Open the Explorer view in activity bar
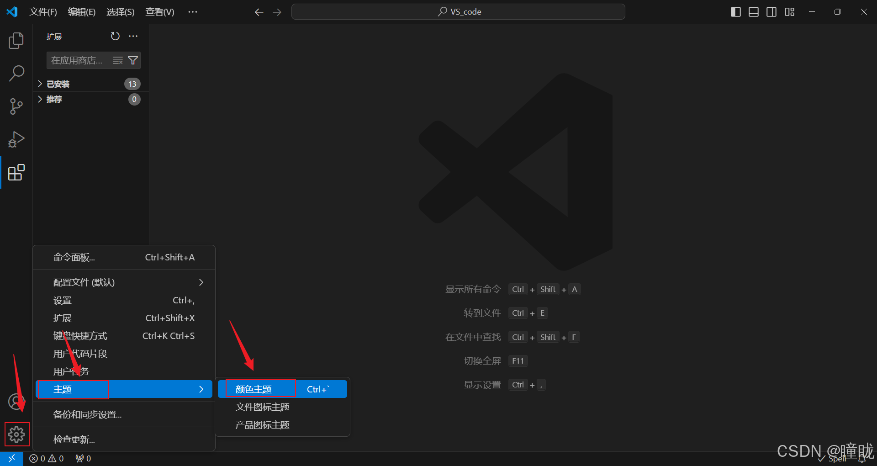Image resolution: width=877 pixels, height=466 pixels. pos(16,41)
